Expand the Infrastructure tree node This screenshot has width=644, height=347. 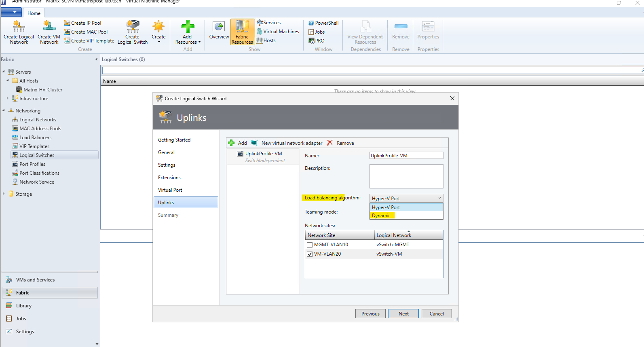pyautogui.click(x=8, y=98)
